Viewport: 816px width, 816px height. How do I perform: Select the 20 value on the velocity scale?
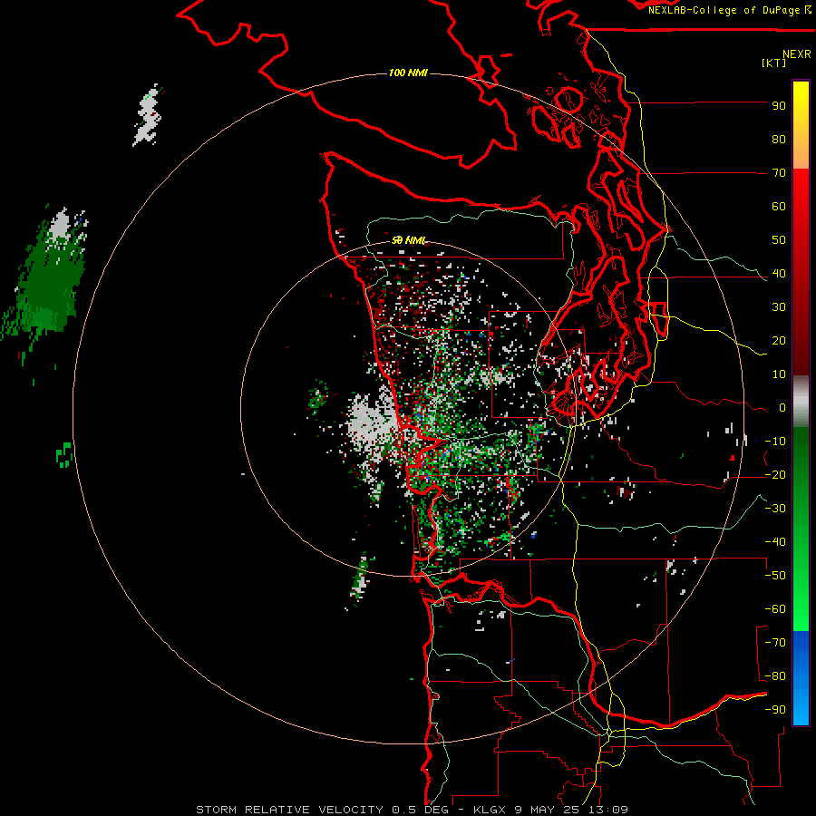pos(779,341)
